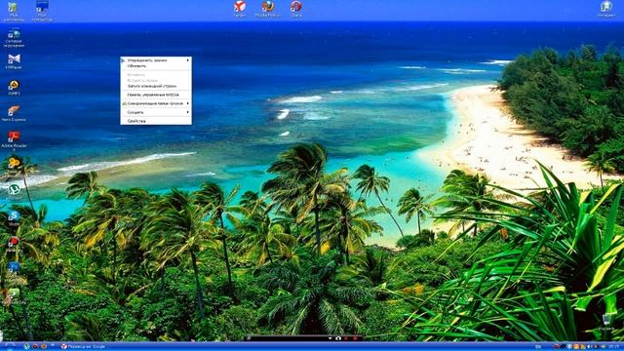624x351 pixels.
Task: Choose Create (Создать) in the context menu
Action: [x=156, y=112]
